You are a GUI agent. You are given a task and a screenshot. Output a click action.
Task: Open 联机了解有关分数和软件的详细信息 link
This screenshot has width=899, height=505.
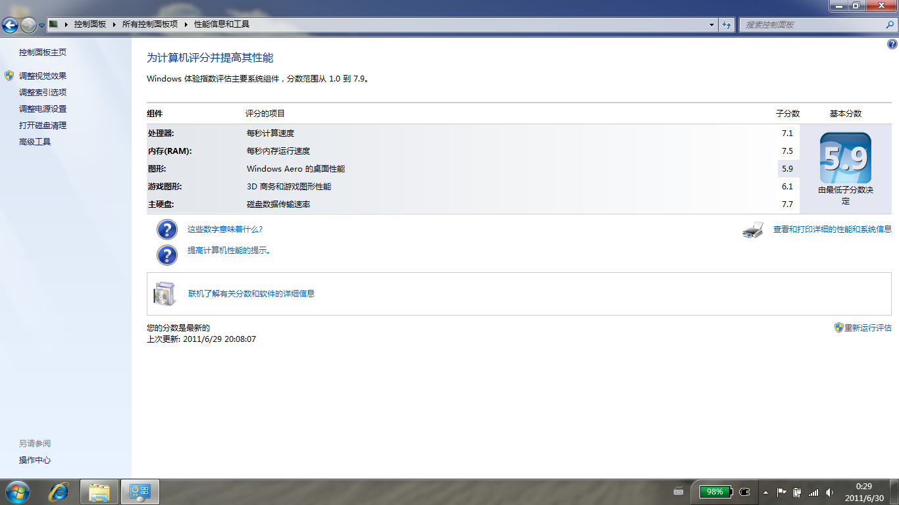251,294
